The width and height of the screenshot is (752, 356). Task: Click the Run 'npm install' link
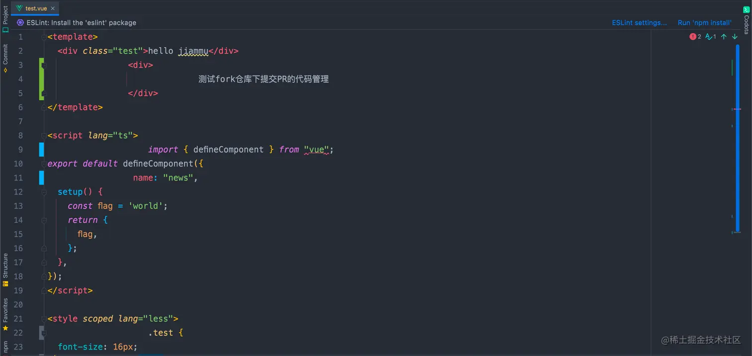point(704,22)
